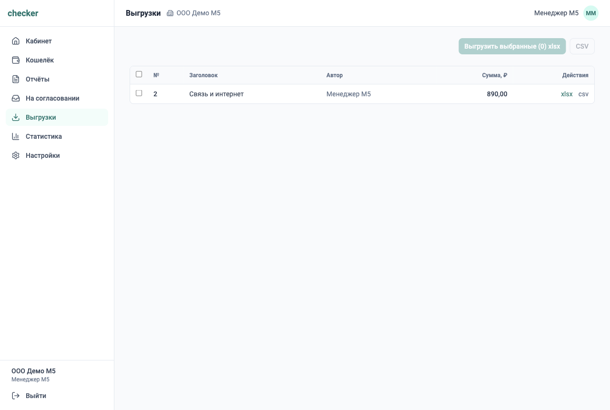
Task: Toggle the select-all checkbox in table header
Action: coord(139,74)
